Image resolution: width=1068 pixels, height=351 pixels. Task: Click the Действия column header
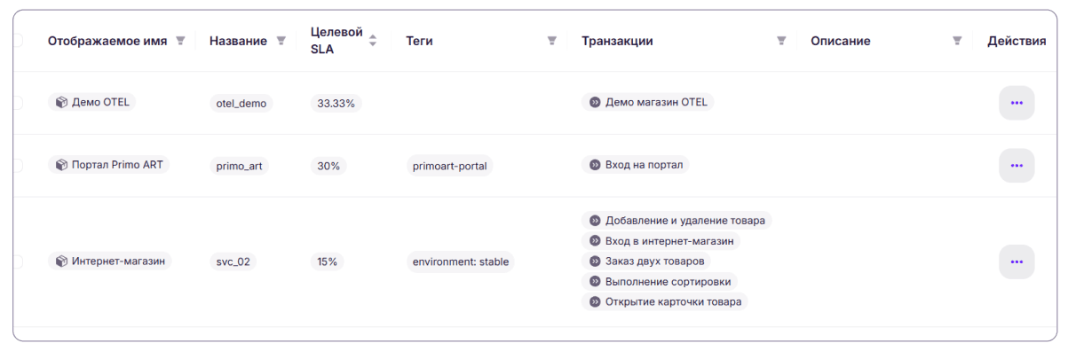click(x=1017, y=41)
